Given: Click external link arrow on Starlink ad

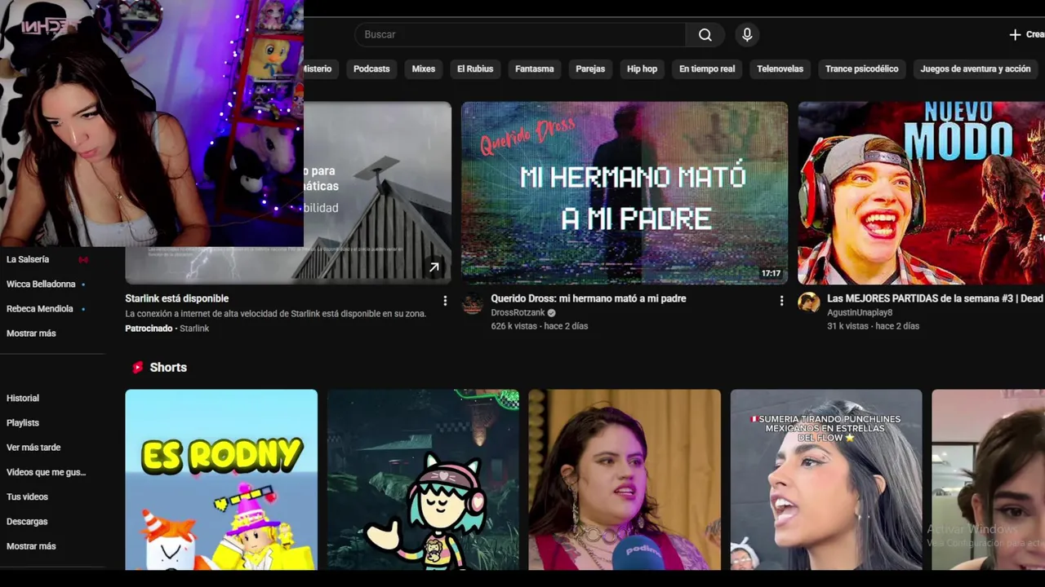Looking at the screenshot, I should point(434,267).
